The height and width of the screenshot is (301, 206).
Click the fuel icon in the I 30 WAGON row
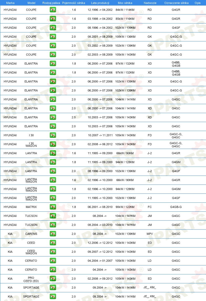53,144
